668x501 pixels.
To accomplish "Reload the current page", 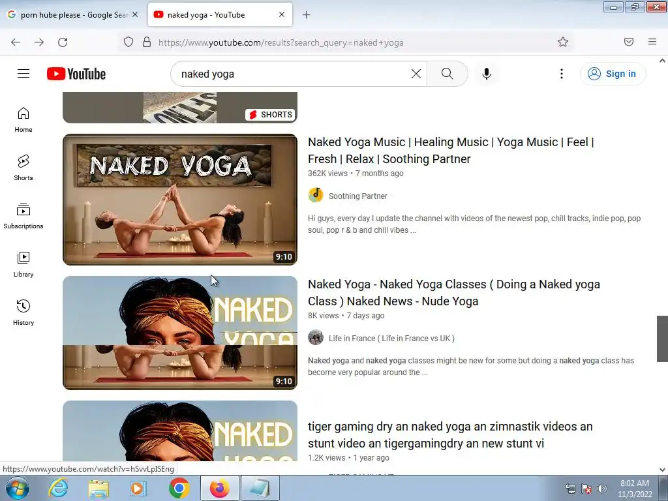I will 63,42.
